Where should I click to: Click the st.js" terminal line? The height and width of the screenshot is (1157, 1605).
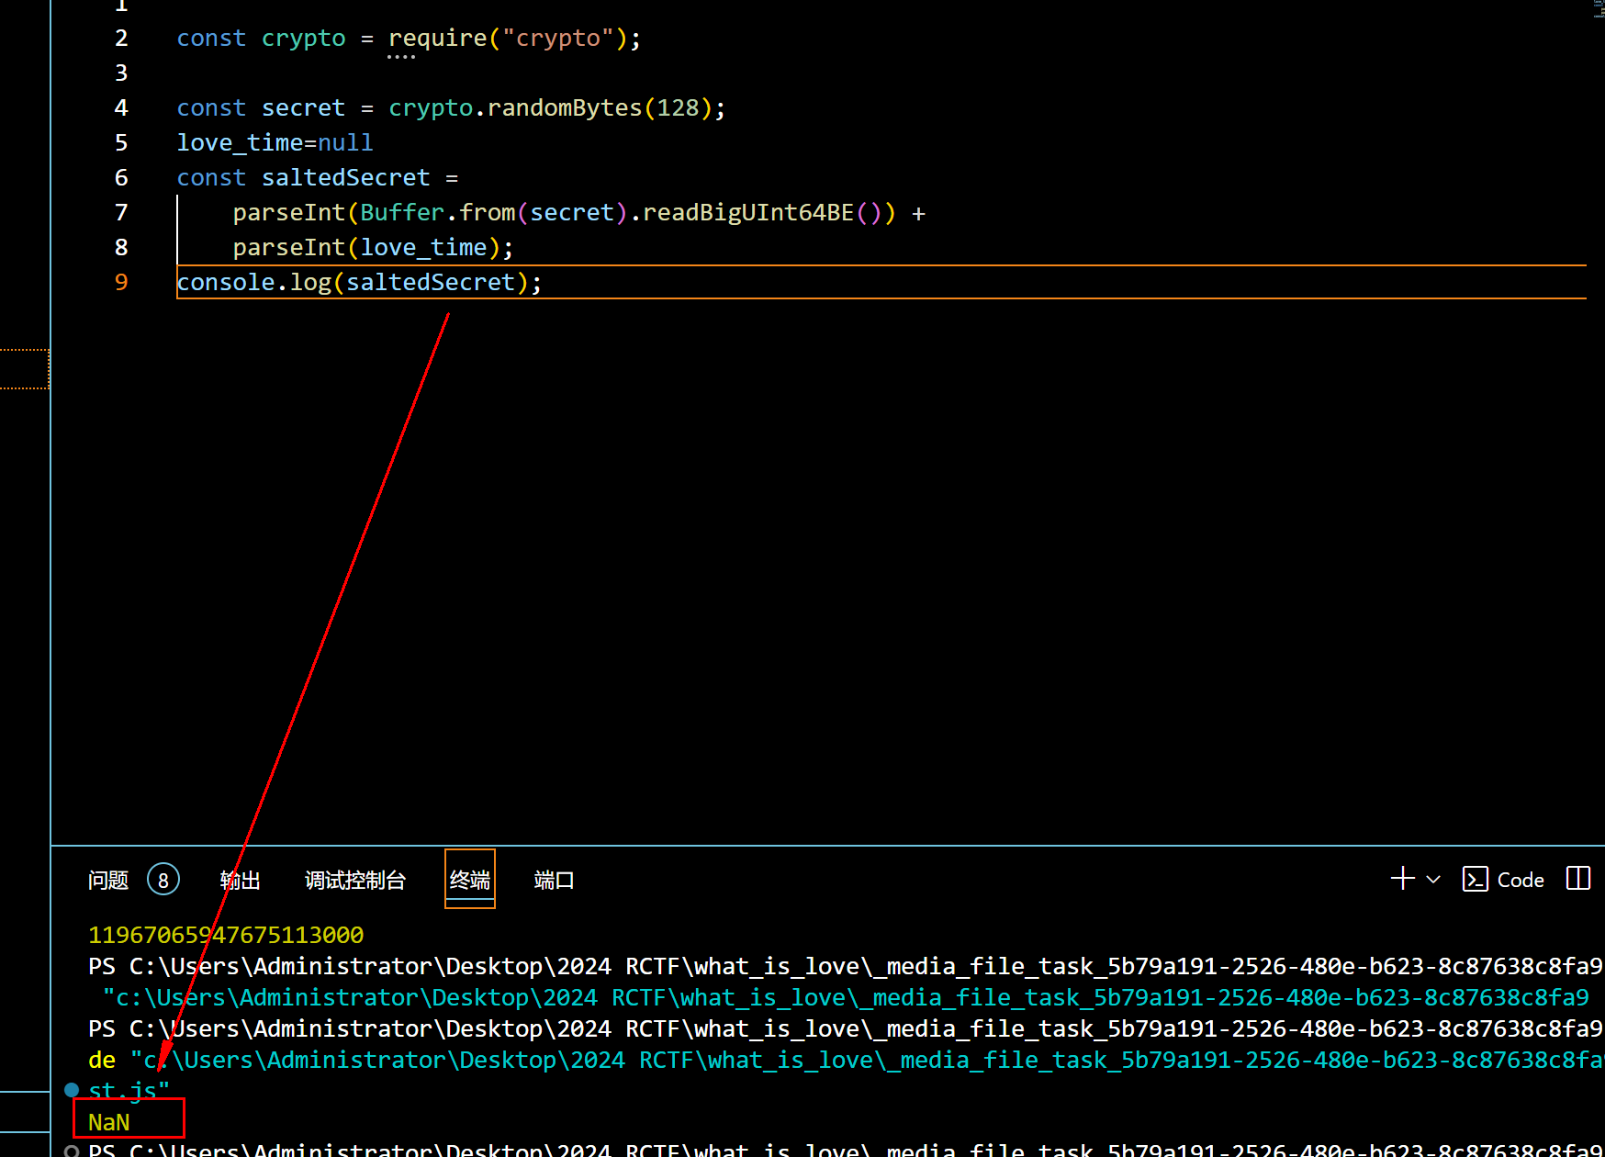(129, 1091)
